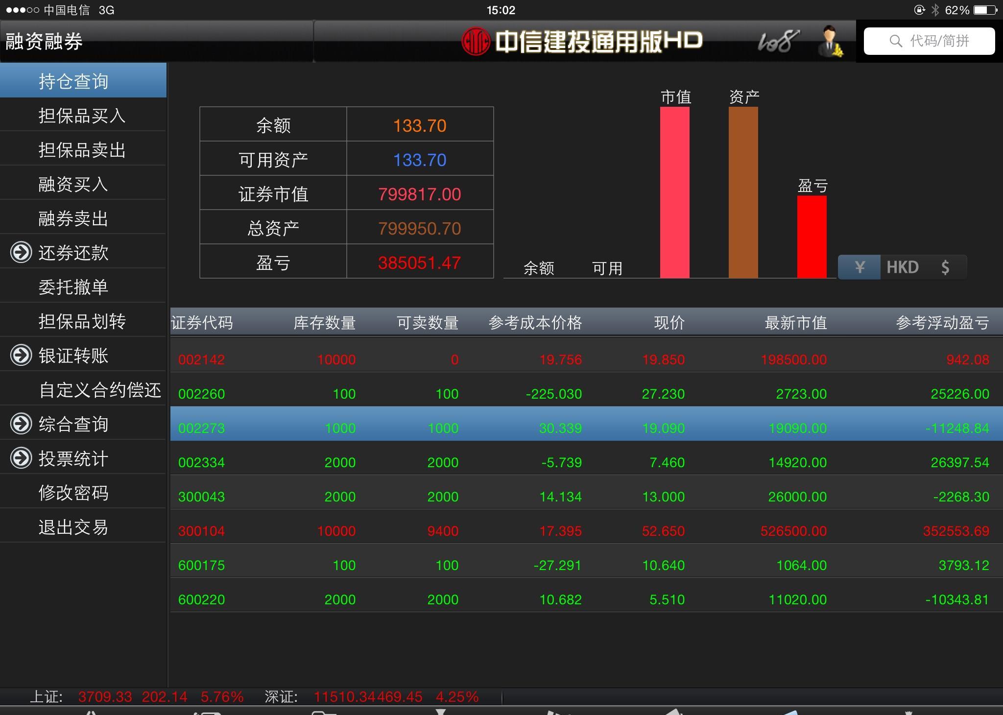1003x715 pixels.
Task: Click 余额 value 133.70 in orange
Action: pyautogui.click(x=420, y=126)
